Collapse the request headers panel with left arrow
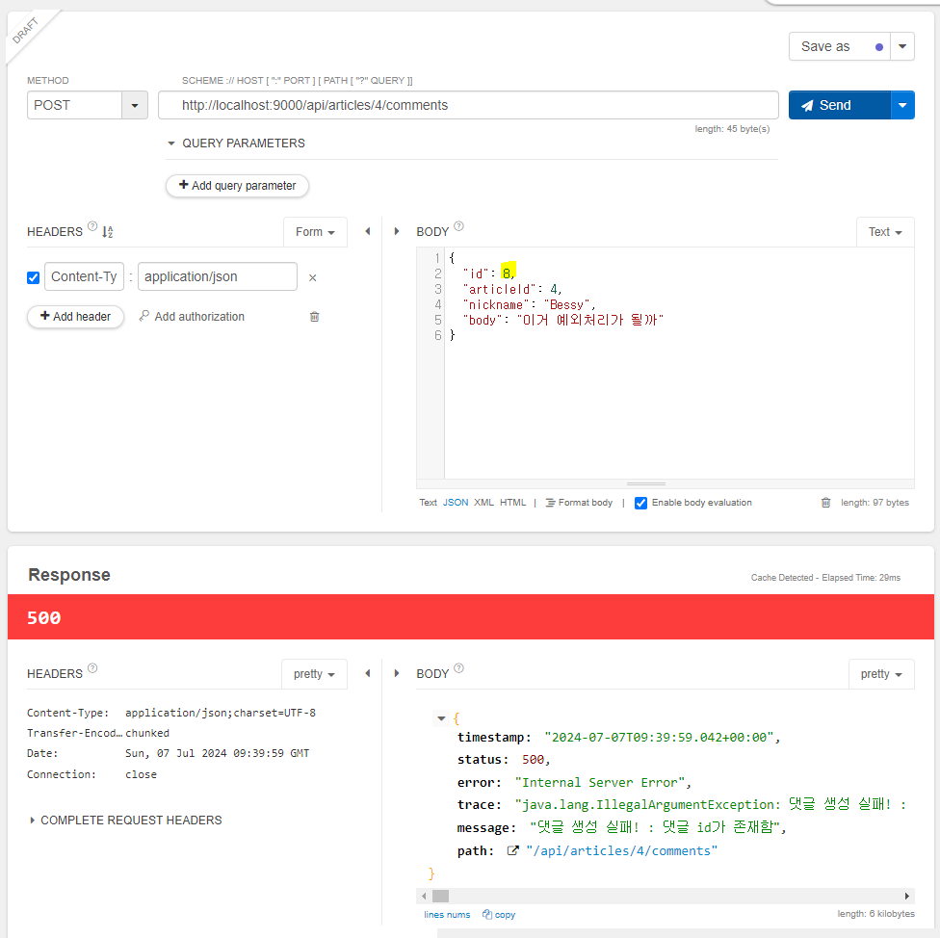 [x=368, y=231]
